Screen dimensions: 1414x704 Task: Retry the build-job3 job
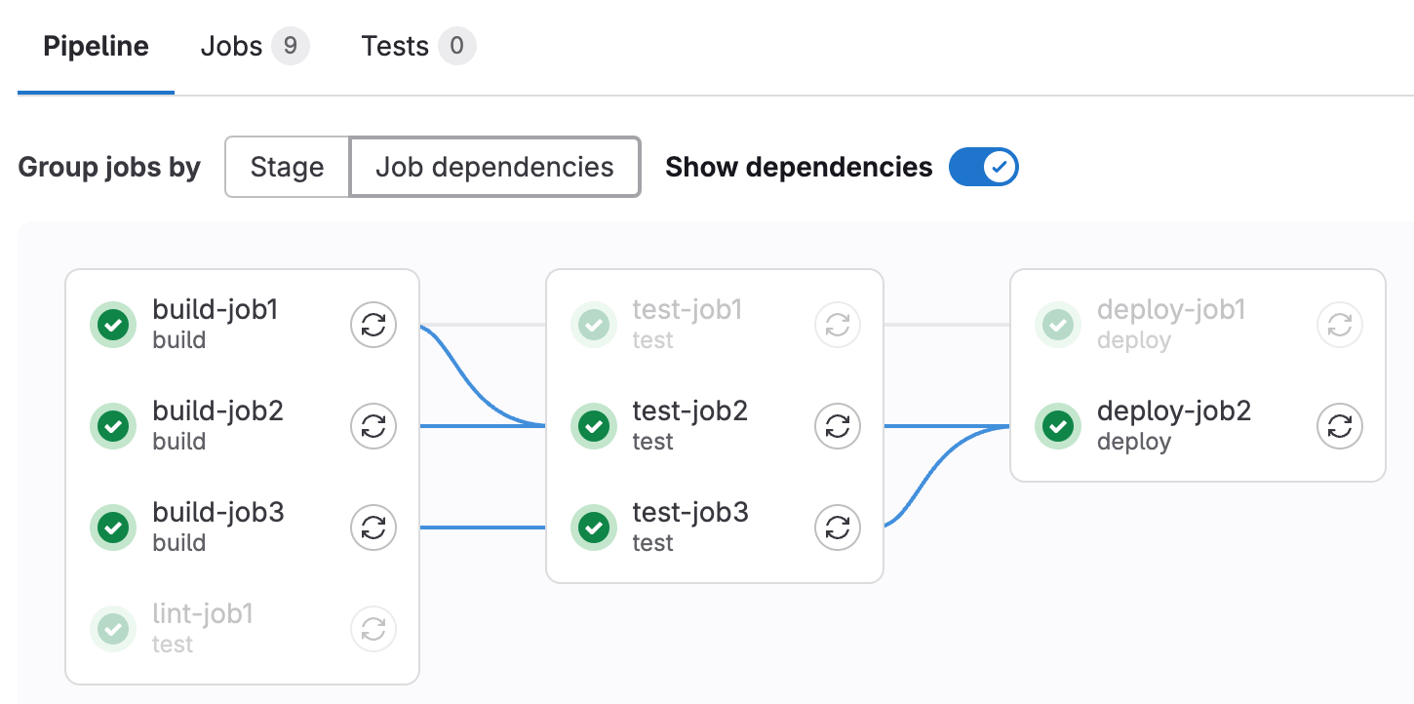(373, 528)
